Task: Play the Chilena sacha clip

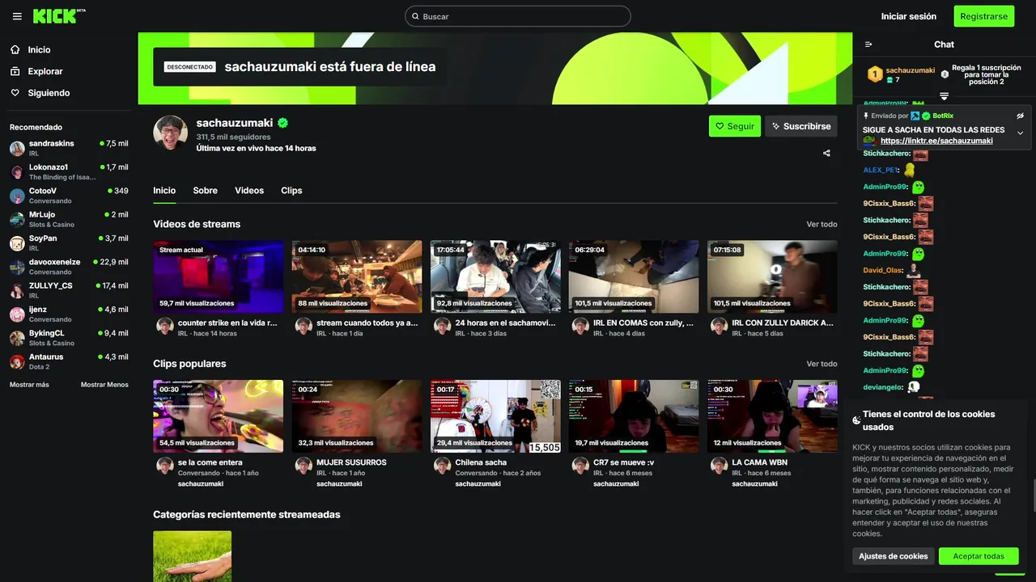Action: click(x=495, y=416)
